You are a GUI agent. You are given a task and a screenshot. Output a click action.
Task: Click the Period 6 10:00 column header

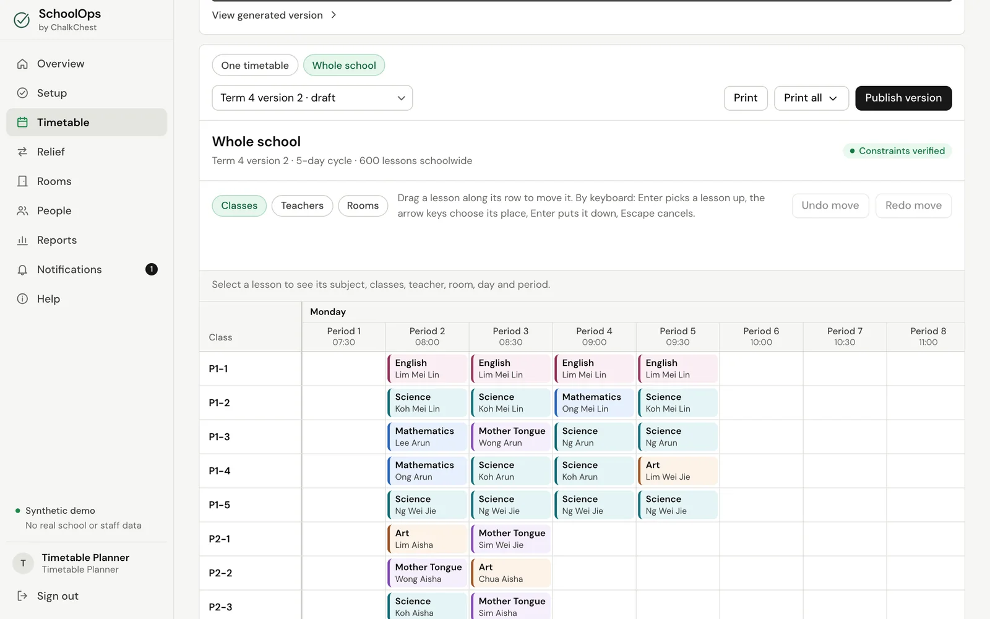[761, 337]
